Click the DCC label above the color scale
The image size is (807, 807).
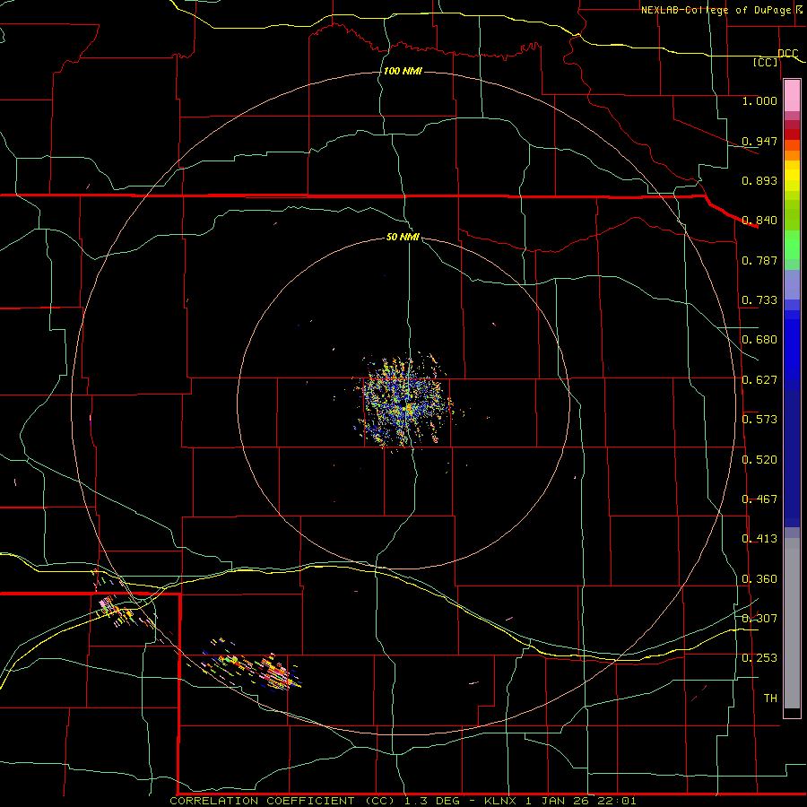point(787,53)
